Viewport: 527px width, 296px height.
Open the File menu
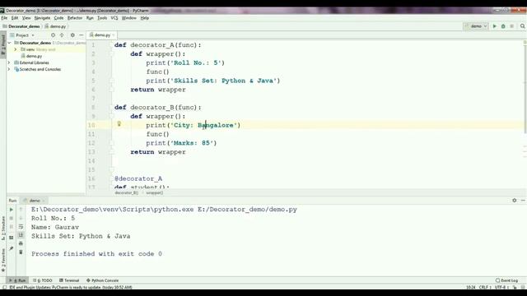(x=4, y=18)
